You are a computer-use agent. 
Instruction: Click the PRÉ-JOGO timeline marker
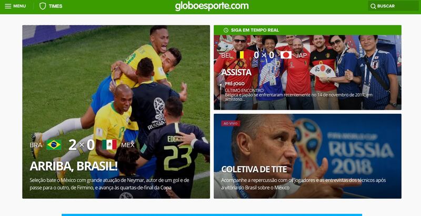pos(235,84)
